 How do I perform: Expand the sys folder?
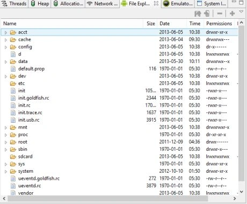(6, 164)
